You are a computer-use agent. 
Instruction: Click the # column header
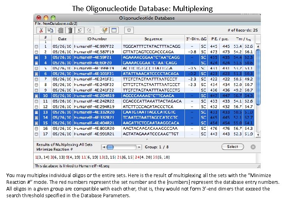click(x=46, y=37)
